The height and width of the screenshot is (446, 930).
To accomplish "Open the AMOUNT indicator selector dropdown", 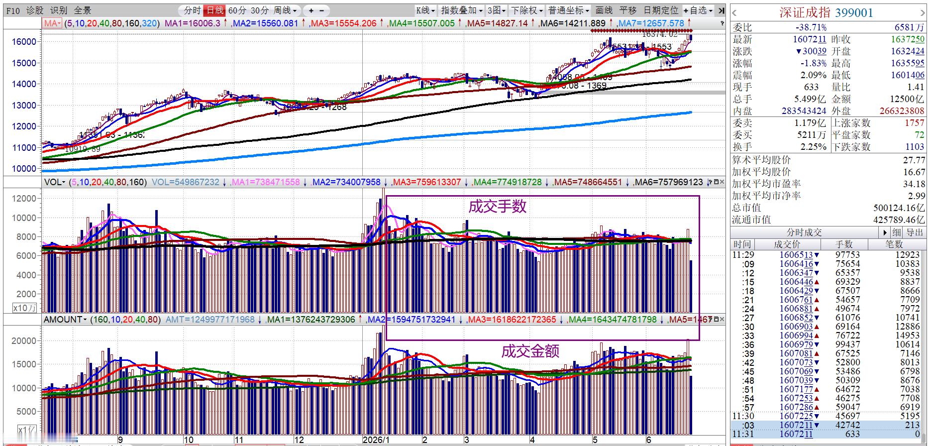I will click(65, 320).
